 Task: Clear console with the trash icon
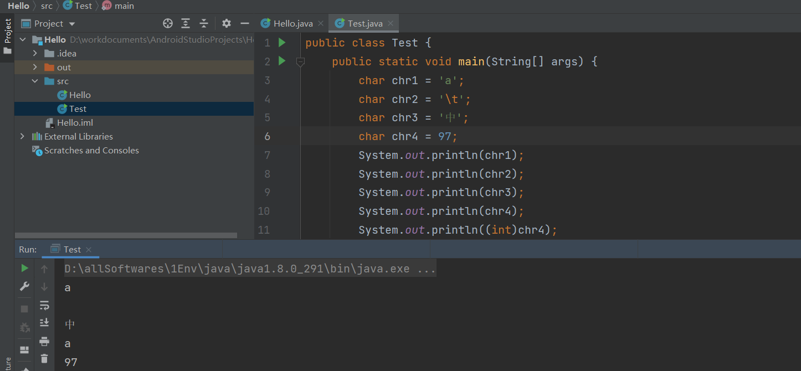point(44,359)
